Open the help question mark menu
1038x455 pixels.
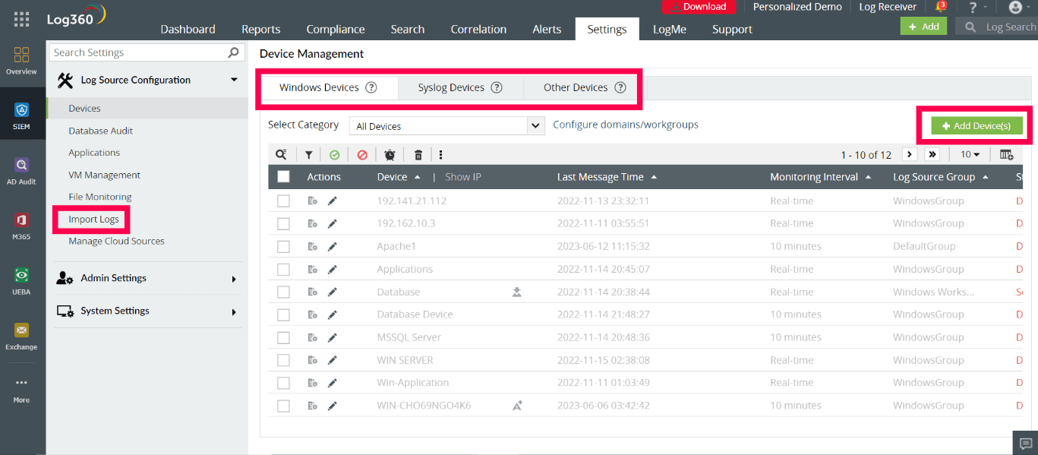pos(973,7)
